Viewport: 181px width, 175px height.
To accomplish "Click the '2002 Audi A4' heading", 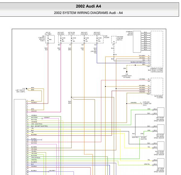I will tap(88, 6).
